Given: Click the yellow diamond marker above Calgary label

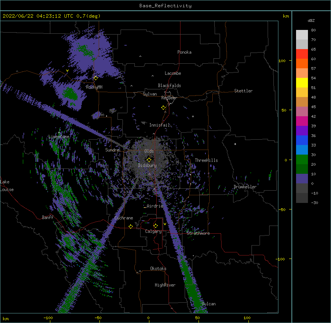Looking at the screenshot, I should pyautogui.click(x=156, y=226).
